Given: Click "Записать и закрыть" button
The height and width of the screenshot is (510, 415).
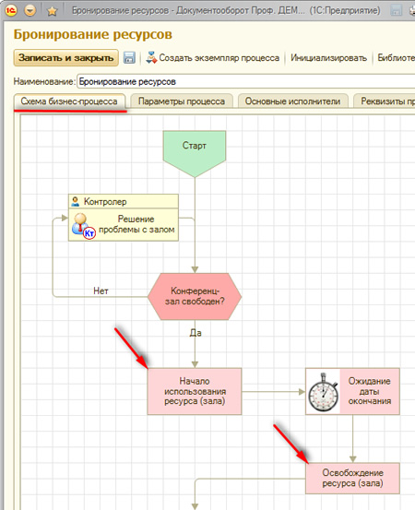Looking at the screenshot, I should (x=66, y=58).
